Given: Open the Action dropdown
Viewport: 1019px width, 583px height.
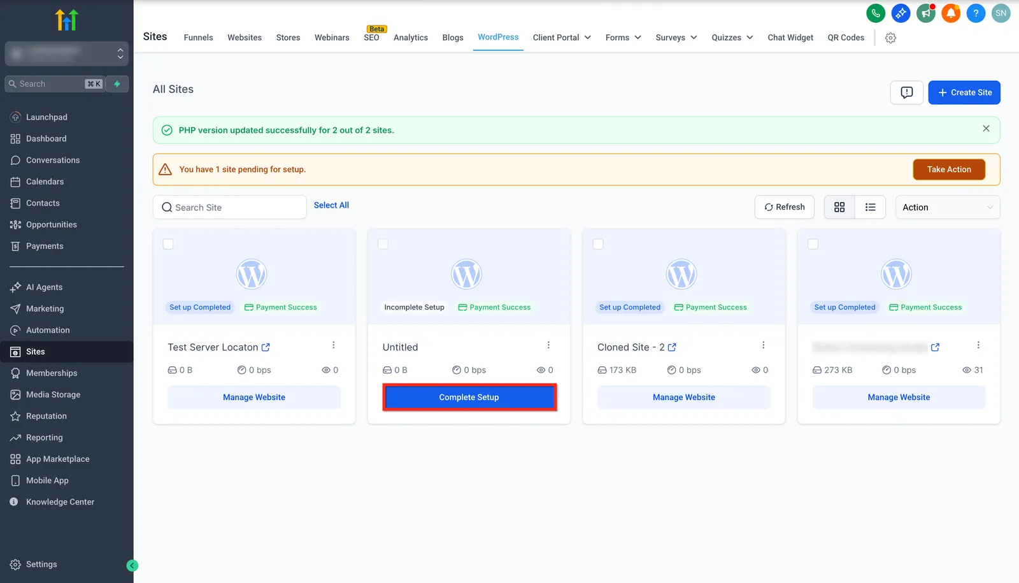Looking at the screenshot, I should [948, 207].
